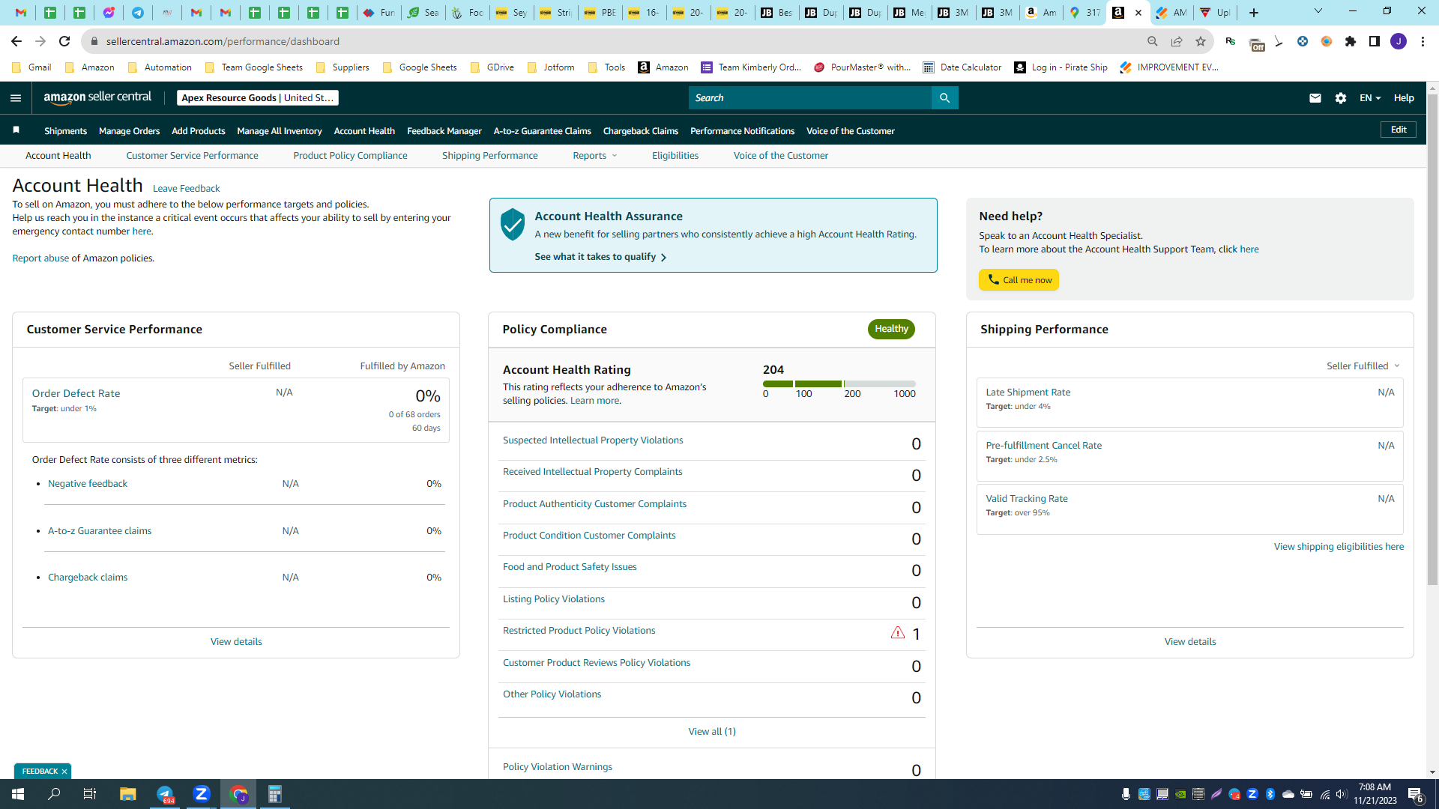Open the Chrome three-dot menu

(x=1423, y=41)
